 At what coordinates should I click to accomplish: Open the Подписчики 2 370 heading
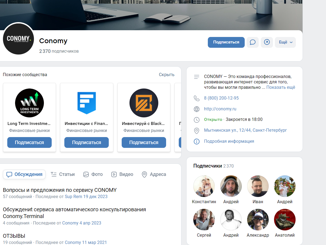click(x=213, y=166)
